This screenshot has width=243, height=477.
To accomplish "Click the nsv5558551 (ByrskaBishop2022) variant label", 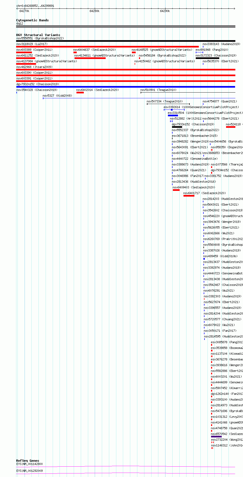I will click(x=40, y=38).
